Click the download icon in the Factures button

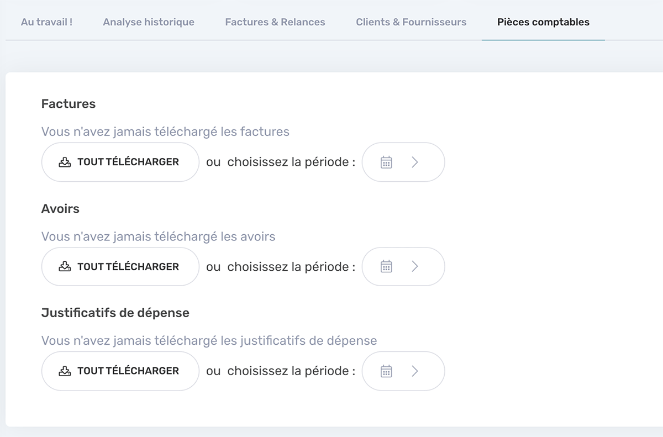coord(65,162)
